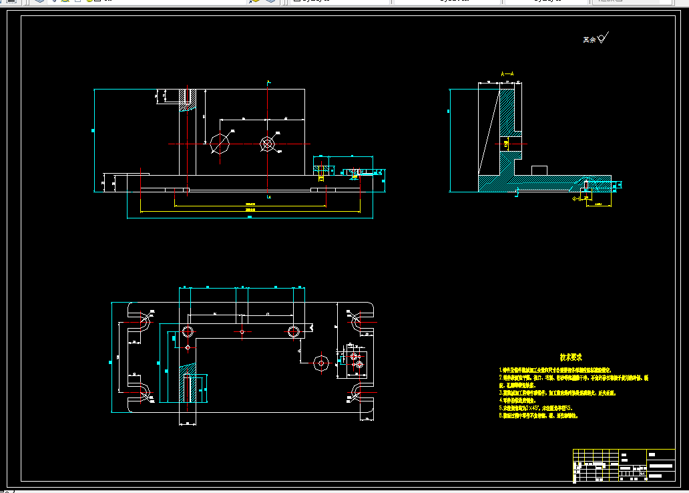Select the 技术要求 heading text
The image size is (689, 493).
571,357
